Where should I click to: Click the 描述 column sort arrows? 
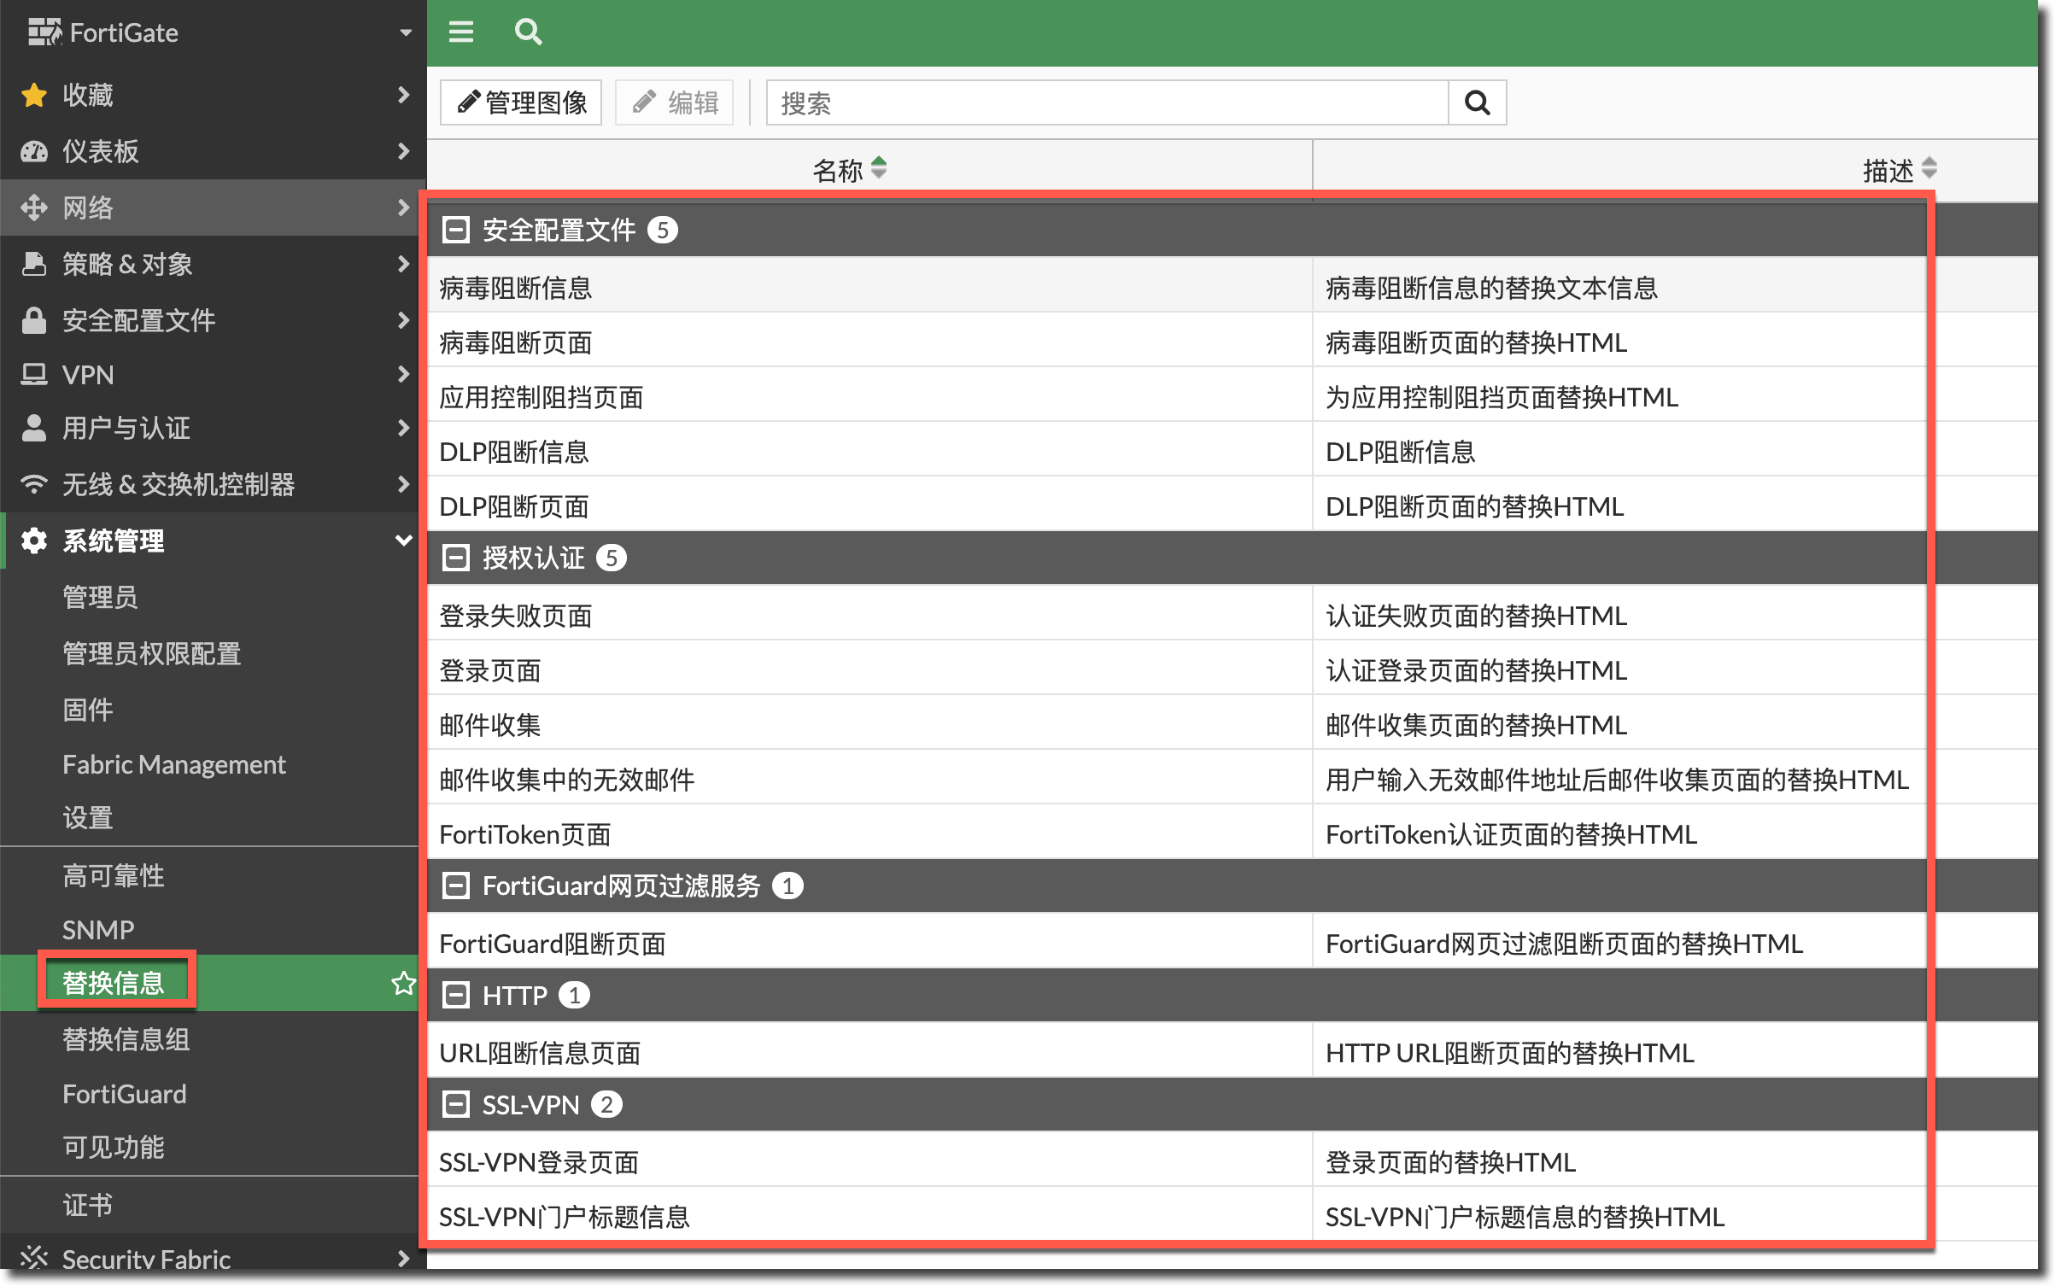click(1929, 168)
